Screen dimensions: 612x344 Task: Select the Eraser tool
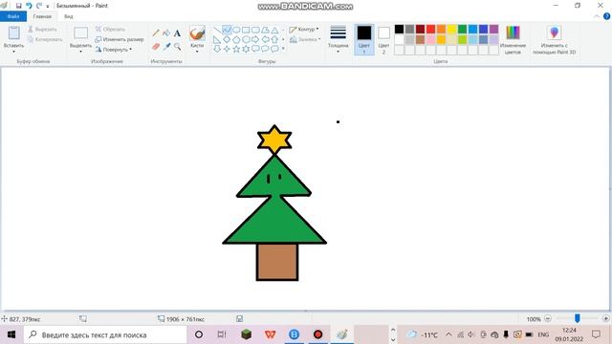coord(156,47)
